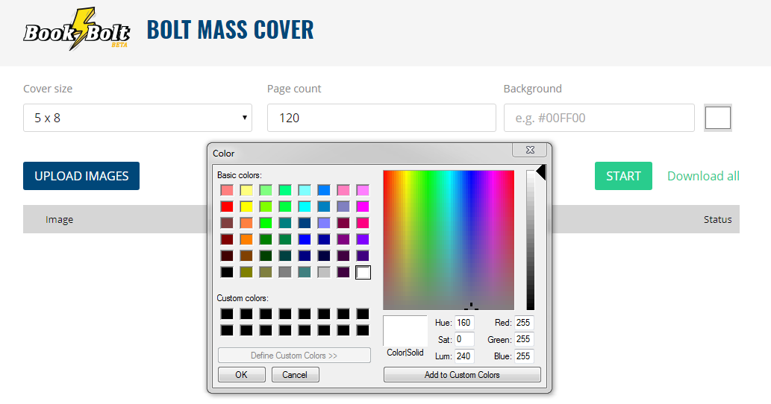Select the periwinkle lavender-blue basic color
771x404 pixels.
[x=324, y=224]
